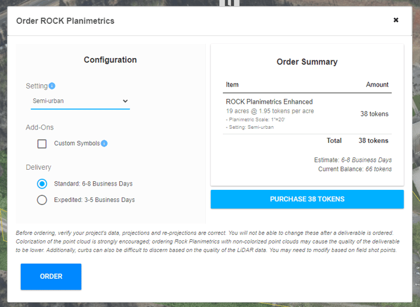Viewport: 420px width, 307px height.
Task: Click the italic disclaimer paragraph about projections
Action: pos(208,241)
